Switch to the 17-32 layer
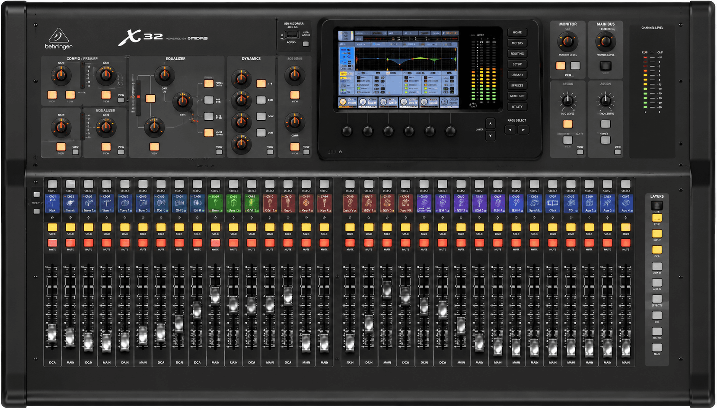 click(657, 218)
